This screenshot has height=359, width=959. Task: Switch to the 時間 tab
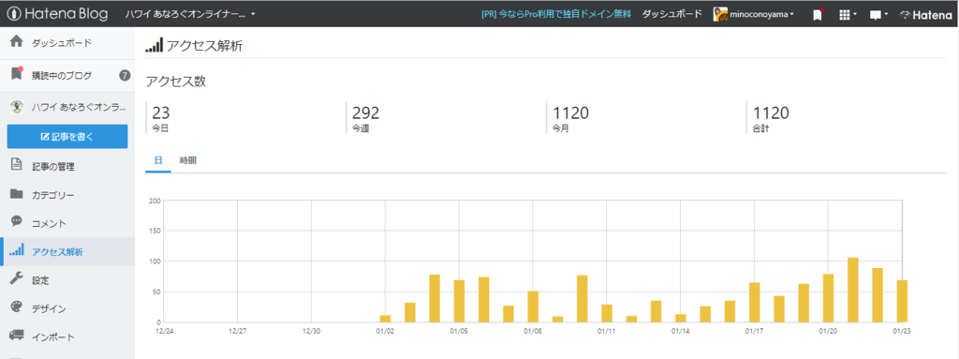point(188,160)
